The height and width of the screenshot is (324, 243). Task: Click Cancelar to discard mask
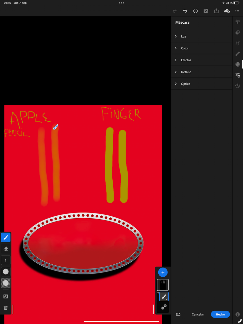198,314
